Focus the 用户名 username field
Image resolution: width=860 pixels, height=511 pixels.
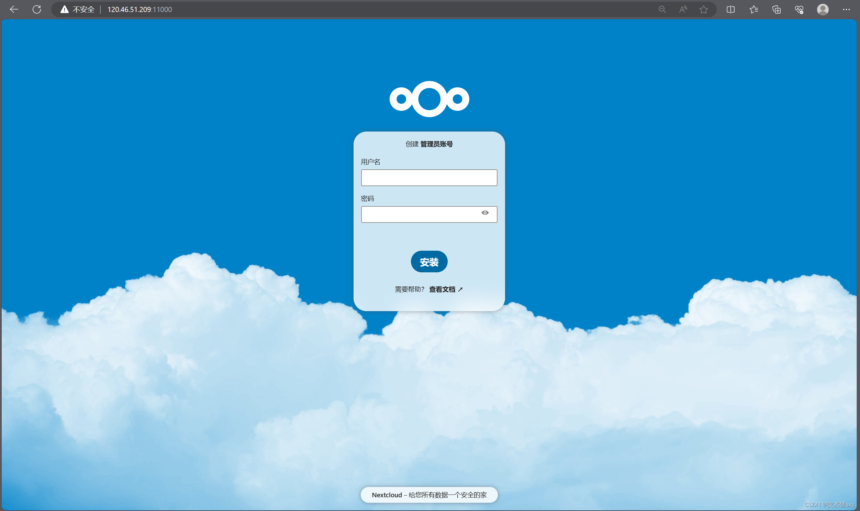pos(429,178)
